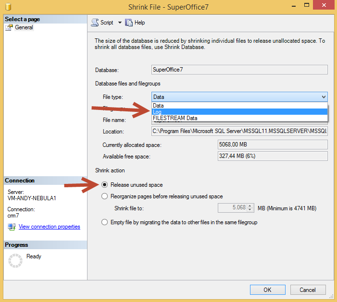Select Reorganize pages before releasing unused space
This screenshot has height=302, width=337.
coord(104,196)
